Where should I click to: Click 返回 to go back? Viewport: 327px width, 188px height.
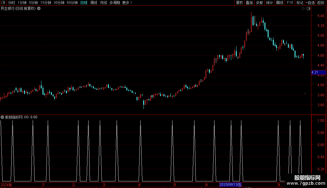(x=321, y=3)
